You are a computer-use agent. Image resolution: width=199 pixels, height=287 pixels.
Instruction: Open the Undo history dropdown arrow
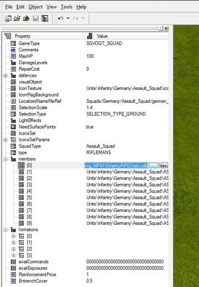pyautogui.click(x=68, y=18)
